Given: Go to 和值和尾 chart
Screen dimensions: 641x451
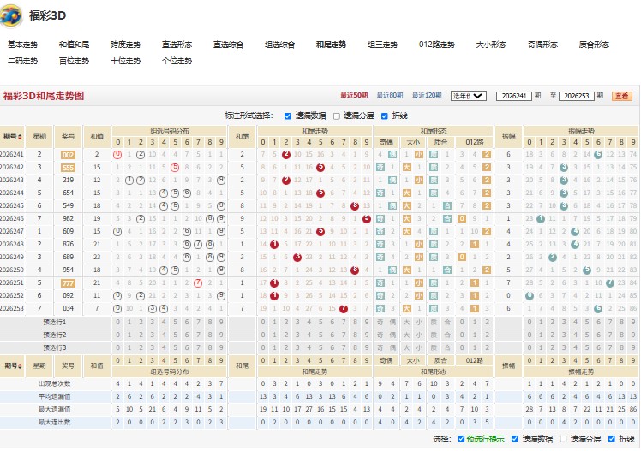Looking at the screenshot, I should click(x=74, y=45).
